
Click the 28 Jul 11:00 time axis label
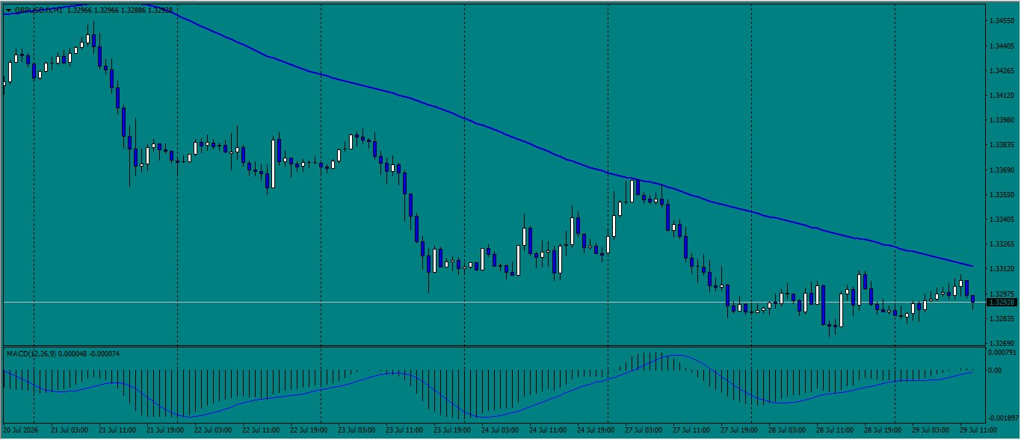pos(833,430)
